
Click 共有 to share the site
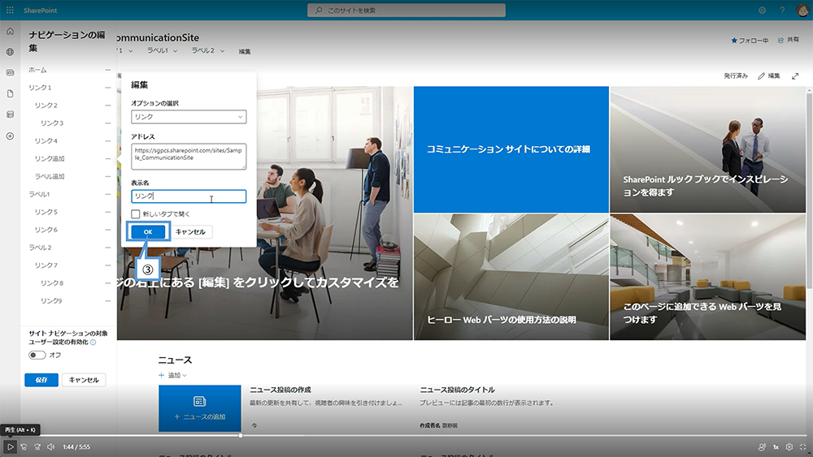click(x=788, y=40)
